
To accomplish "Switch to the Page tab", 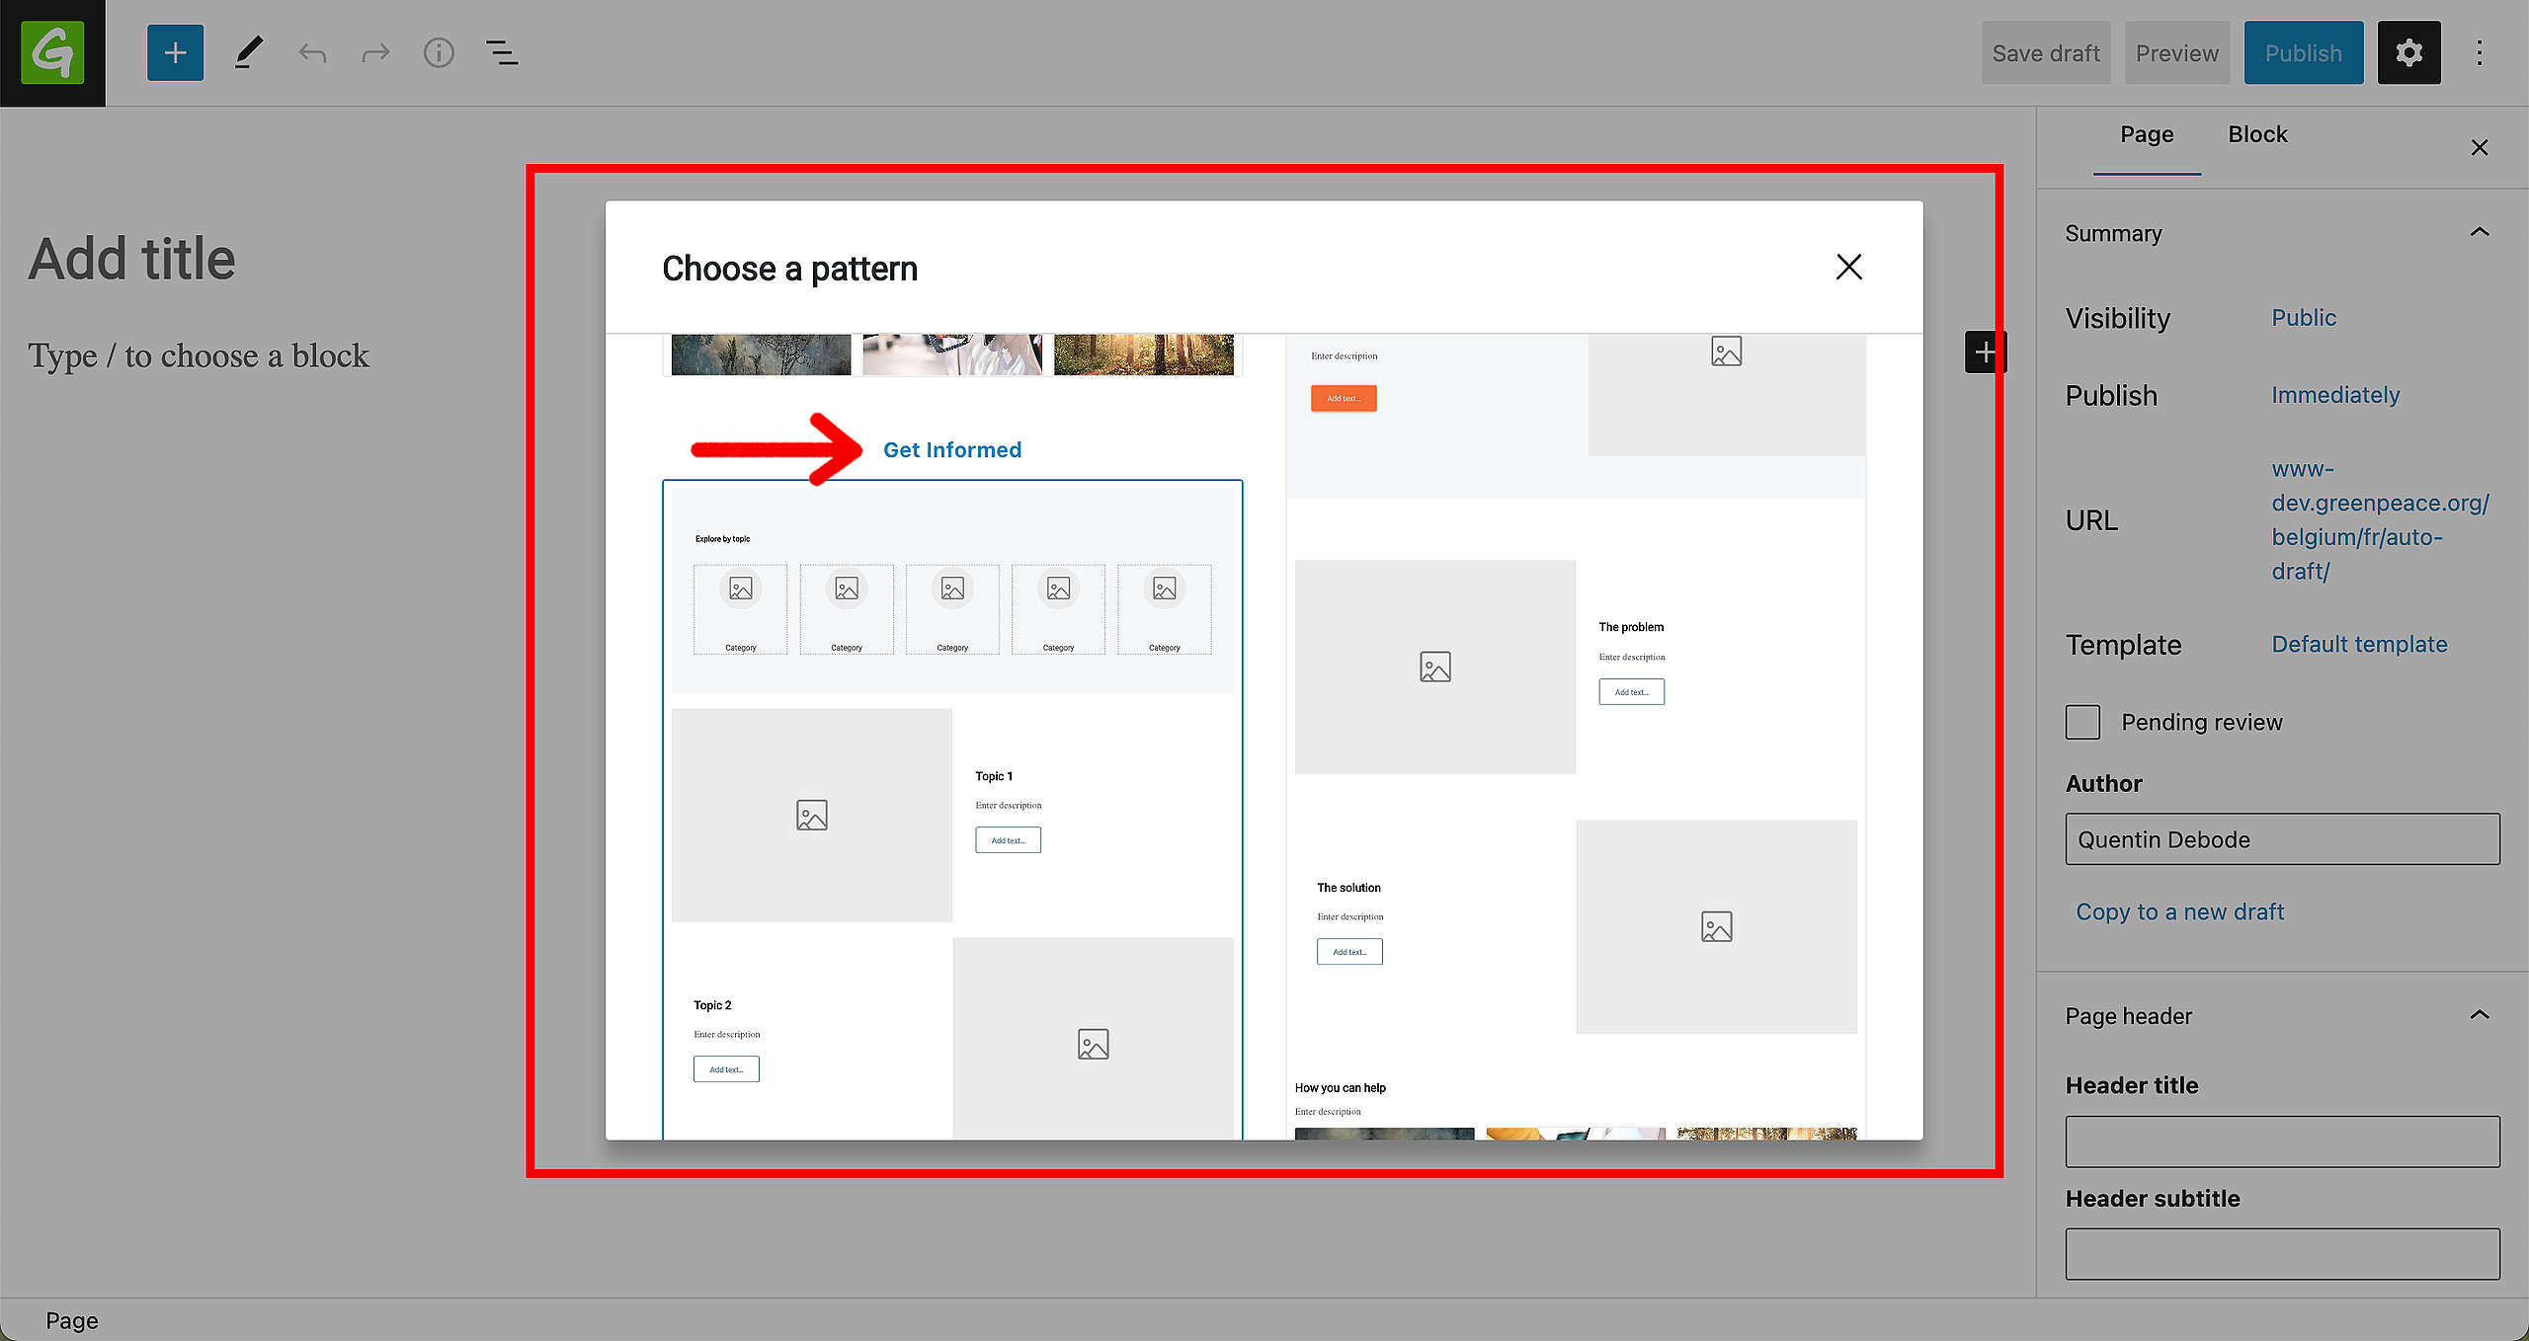I will coord(2147,135).
